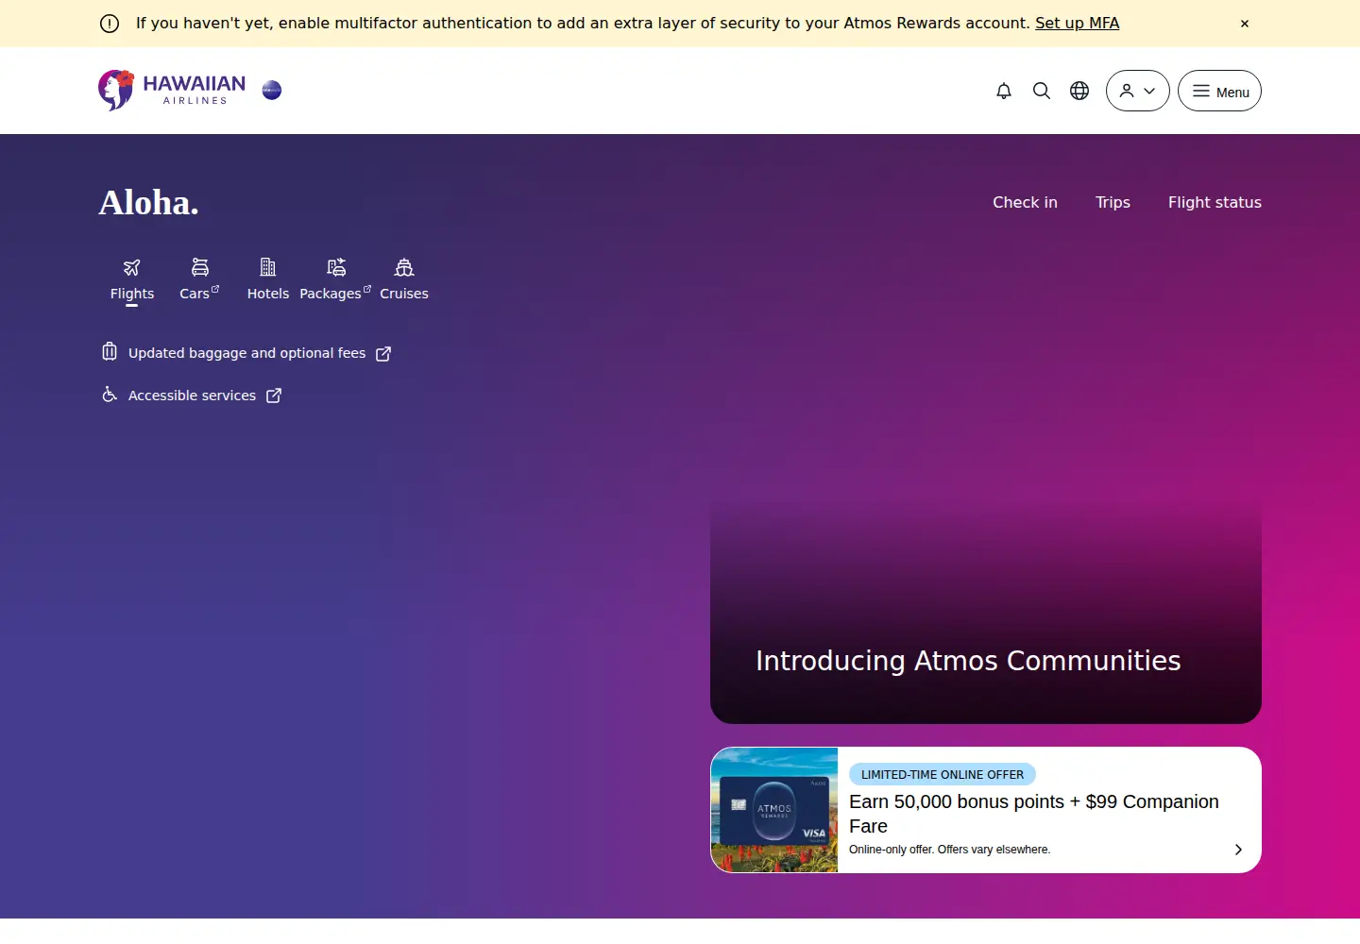This screenshot has height=944, width=1360.
Task: Select the Cruises tab
Action: coord(404,280)
